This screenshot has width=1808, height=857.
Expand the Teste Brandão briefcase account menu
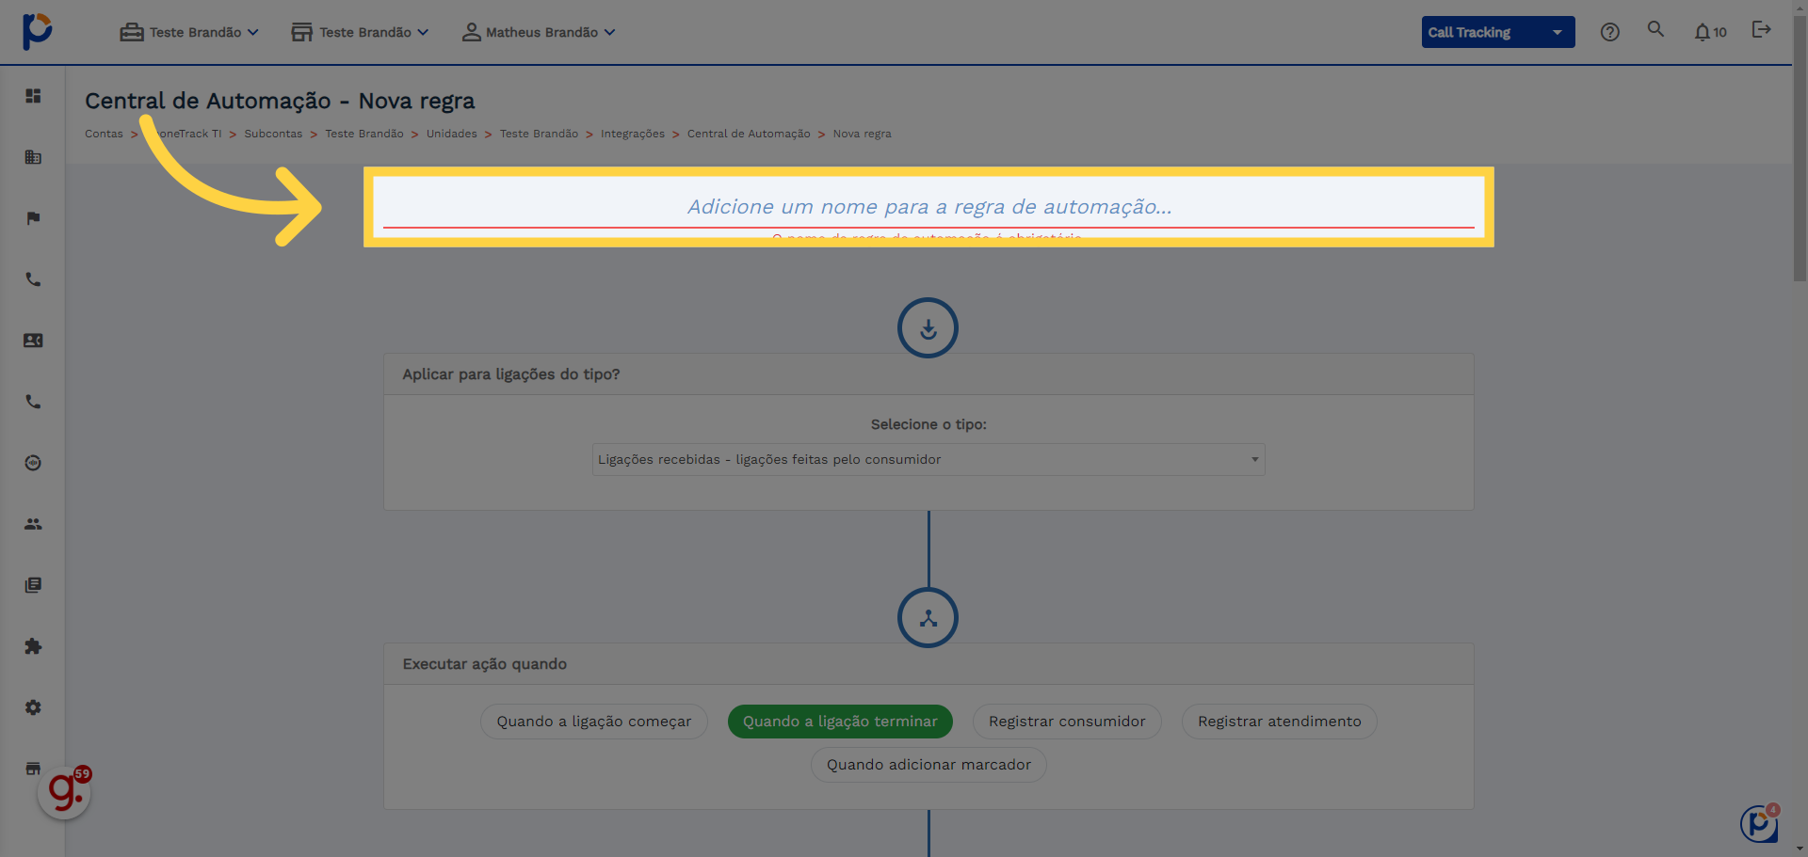coord(189,32)
